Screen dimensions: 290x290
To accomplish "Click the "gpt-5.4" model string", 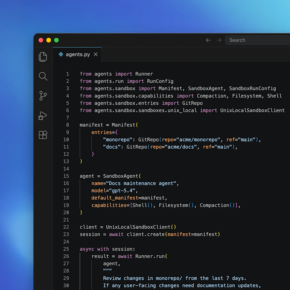I will point(122,191).
